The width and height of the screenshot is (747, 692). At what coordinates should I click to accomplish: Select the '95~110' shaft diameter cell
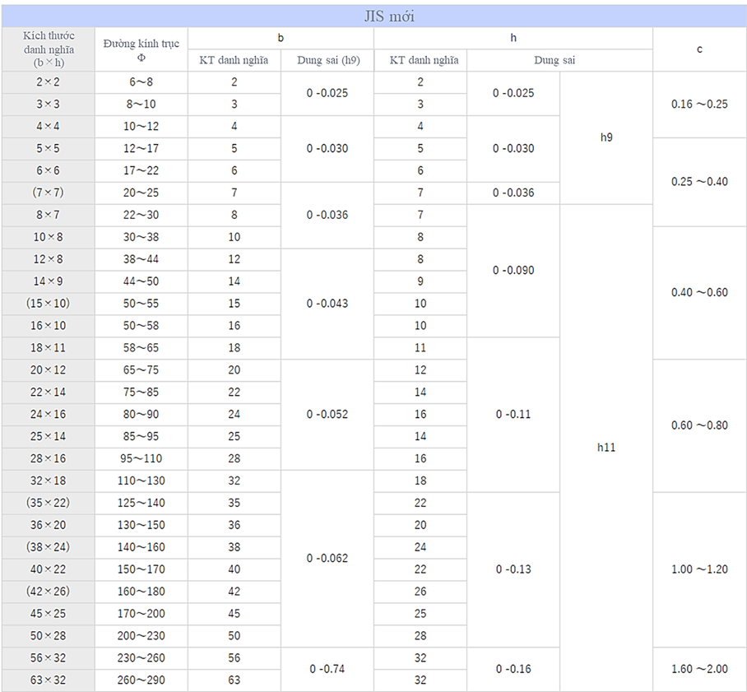coord(141,458)
